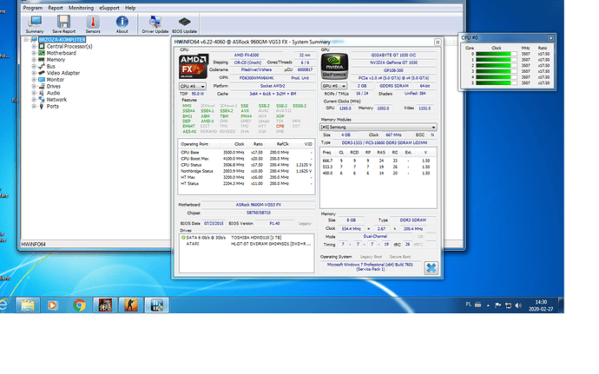This screenshot has height=374, width=599.
Task: Click Core 0 green clock bar
Action: click(x=496, y=54)
